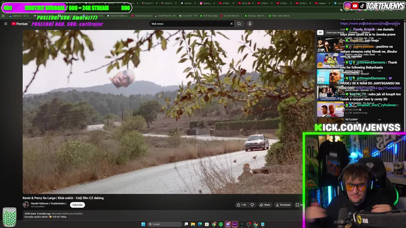This screenshot has height=228, width=406.
Task: Open the RECAST suggested video thumbnail
Action: 330,77
